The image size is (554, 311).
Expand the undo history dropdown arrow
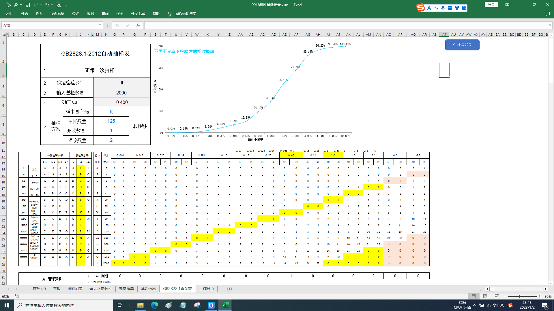(x=52, y=5)
